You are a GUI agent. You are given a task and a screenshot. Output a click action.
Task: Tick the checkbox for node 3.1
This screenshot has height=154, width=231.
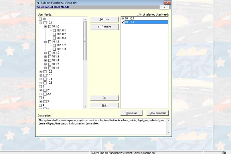[45, 102]
